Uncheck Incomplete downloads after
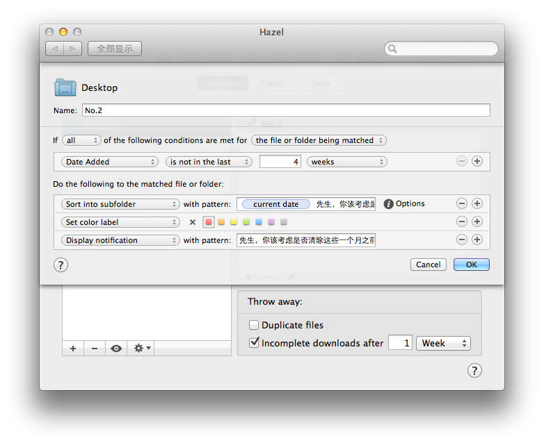Viewport: 544px width, 445px height. [x=254, y=342]
